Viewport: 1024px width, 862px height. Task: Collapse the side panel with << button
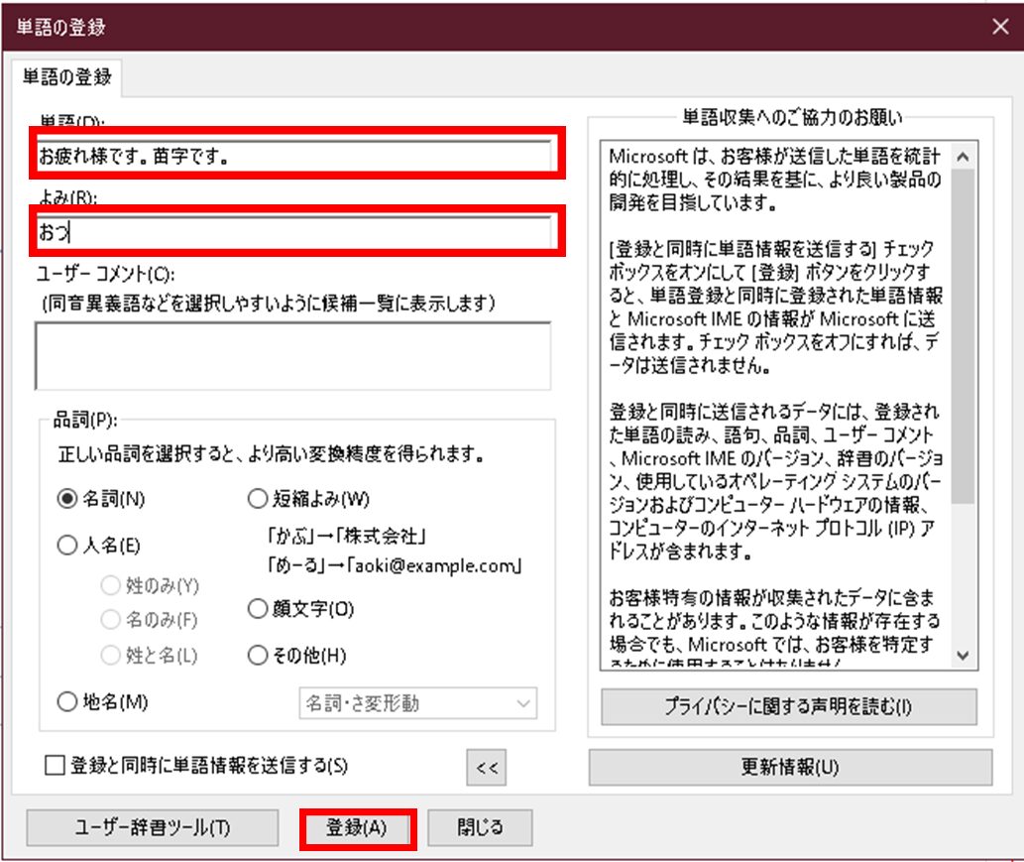(x=486, y=767)
